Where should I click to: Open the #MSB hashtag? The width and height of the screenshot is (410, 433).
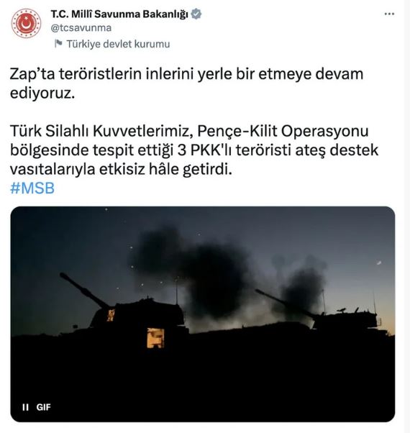point(32,188)
